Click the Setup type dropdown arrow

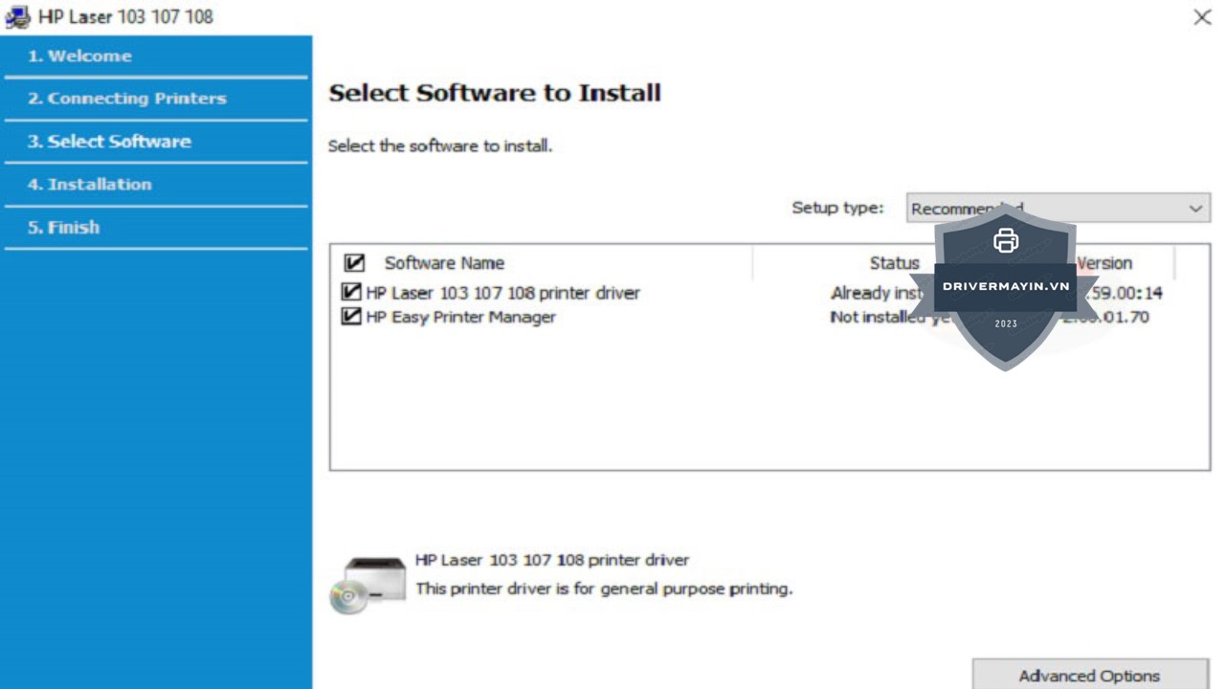click(1195, 209)
